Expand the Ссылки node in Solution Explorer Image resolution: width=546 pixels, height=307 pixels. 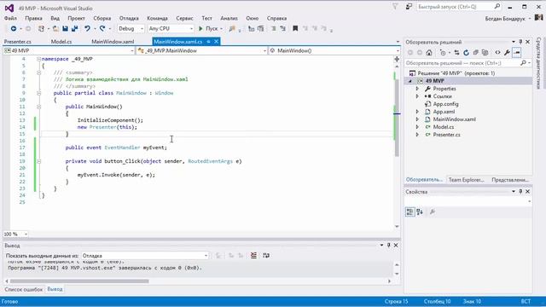pyautogui.click(x=417, y=96)
